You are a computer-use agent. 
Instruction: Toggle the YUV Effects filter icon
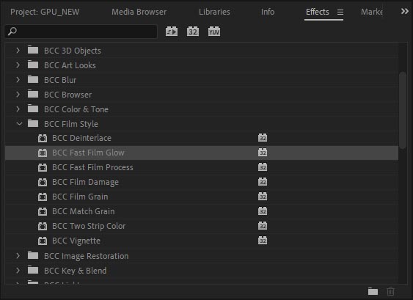point(214,32)
